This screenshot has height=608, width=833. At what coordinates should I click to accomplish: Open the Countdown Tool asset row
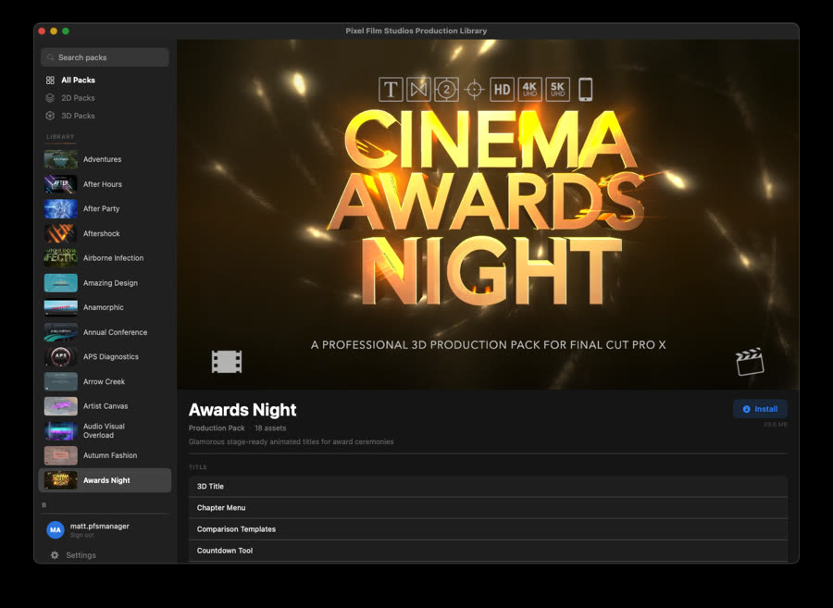pyautogui.click(x=488, y=551)
